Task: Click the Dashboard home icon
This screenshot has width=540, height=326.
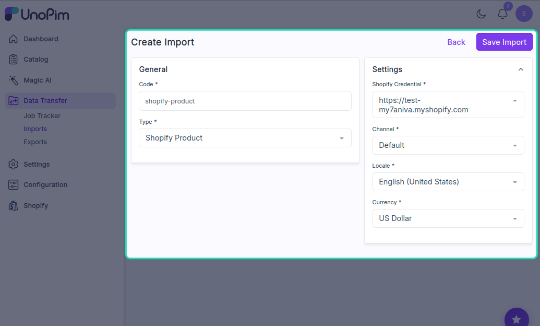Action: coord(13,39)
